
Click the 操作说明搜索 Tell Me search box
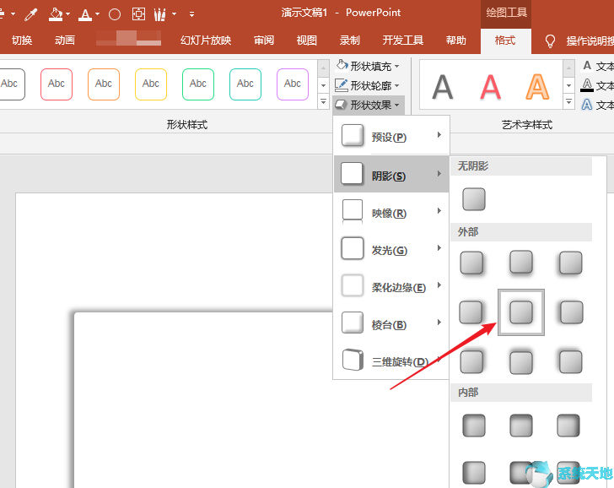[x=590, y=41]
